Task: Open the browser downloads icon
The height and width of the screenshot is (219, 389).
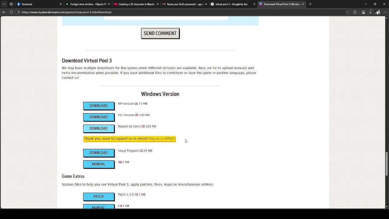Action: [370, 12]
